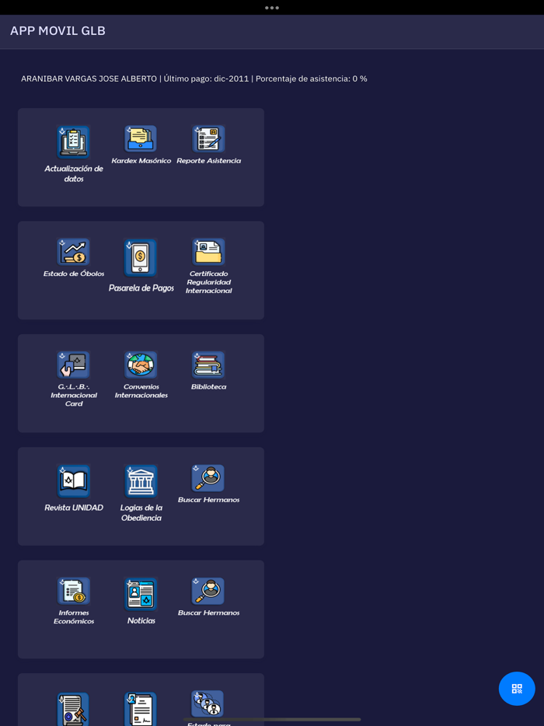Tap the name ARANIBAR VARGAS JOSE ALBERTO
The width and height of the screenshot is (544, 726).
[x=89, y=79]
